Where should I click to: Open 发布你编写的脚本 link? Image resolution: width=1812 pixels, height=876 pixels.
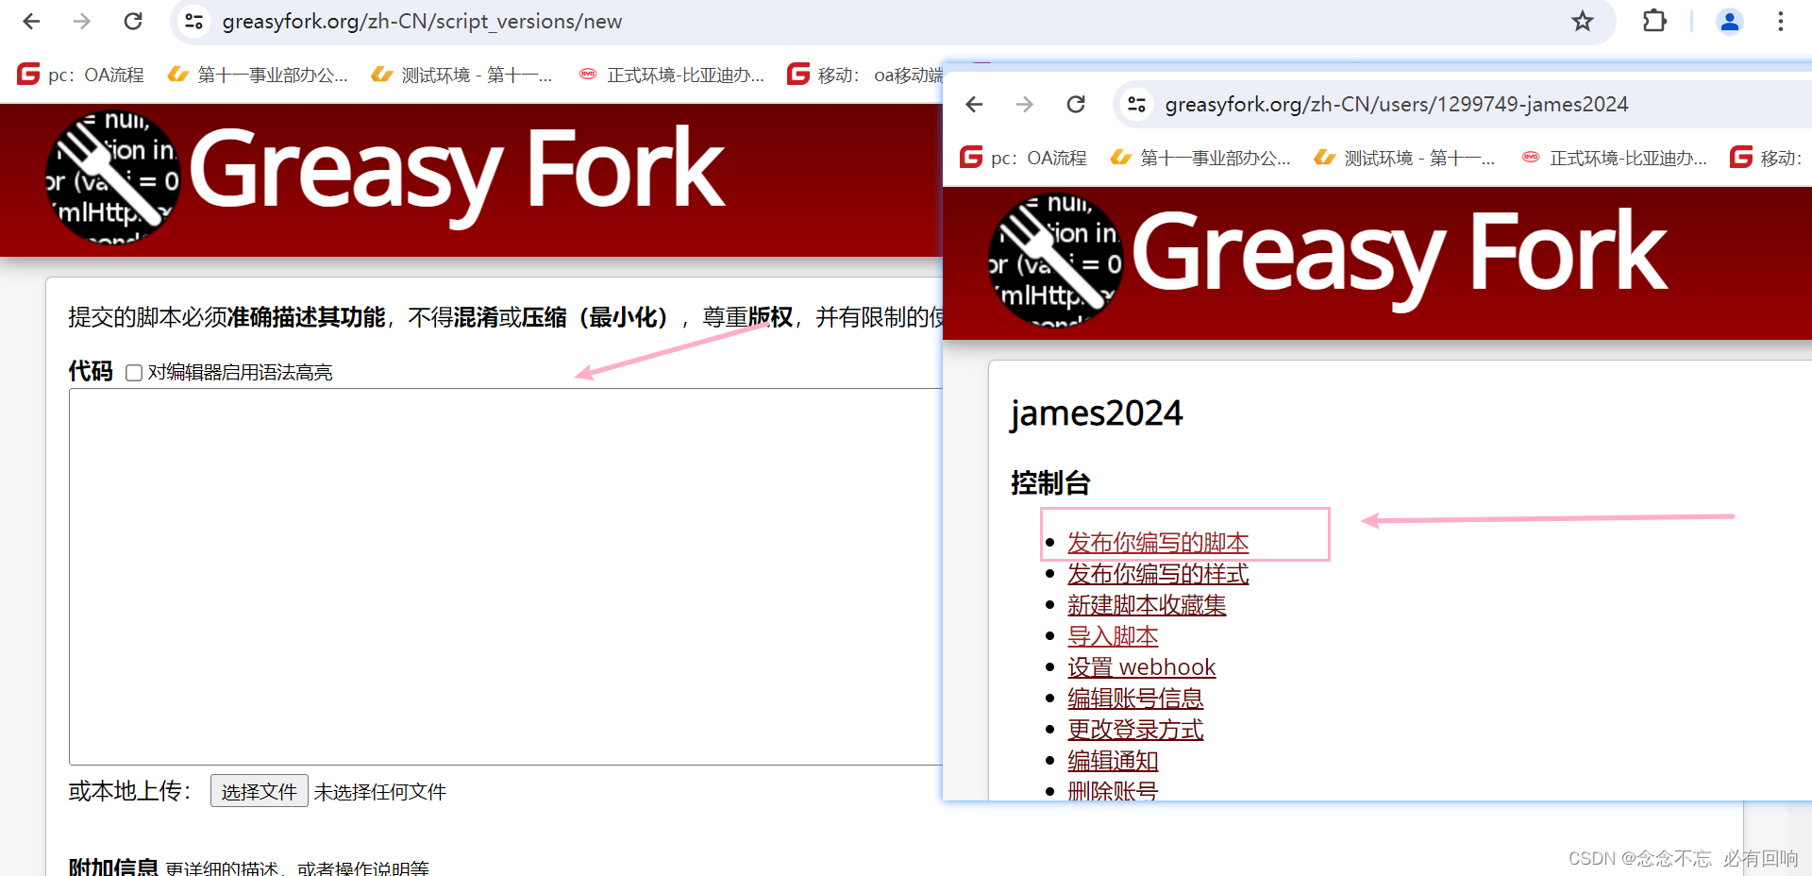coord(1158,543)
